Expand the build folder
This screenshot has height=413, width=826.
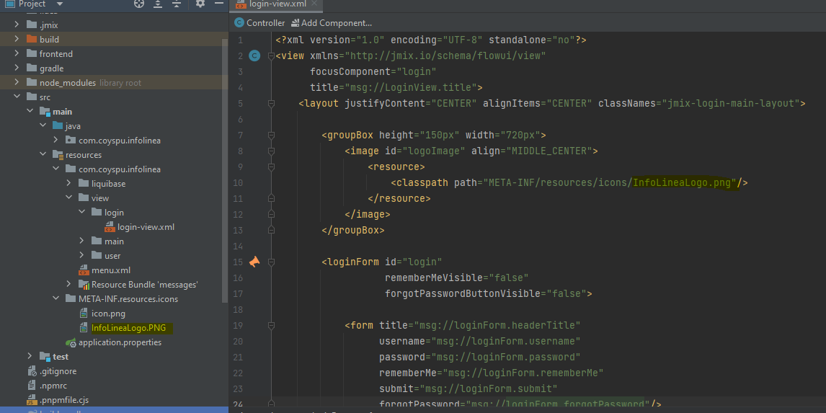[17, 39]
